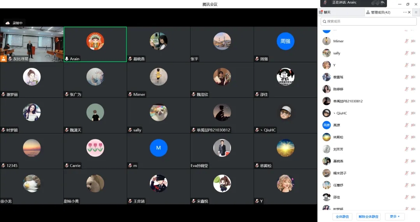The width and height of the screenshot is (420, 222).
Task: Close the 管理成员 member panel
Action: point(409,12)
